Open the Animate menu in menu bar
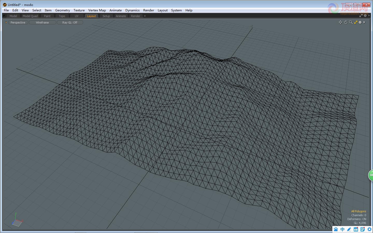The width and height of the screenshot is (373, 233). [x=116, y=10]
